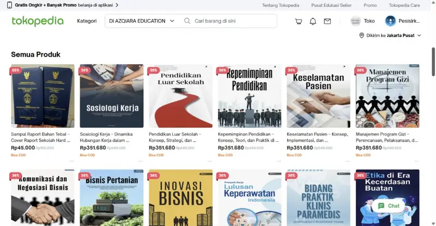Open three-dot menu under Kepemimpinan Pendidikan
Viewport: 436px width, 226px height.
coord(278,161)
